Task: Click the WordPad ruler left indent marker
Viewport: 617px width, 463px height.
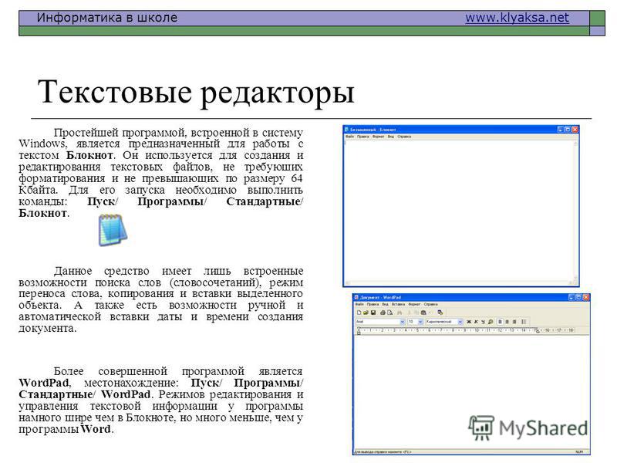Action: (x=359, y=331)
